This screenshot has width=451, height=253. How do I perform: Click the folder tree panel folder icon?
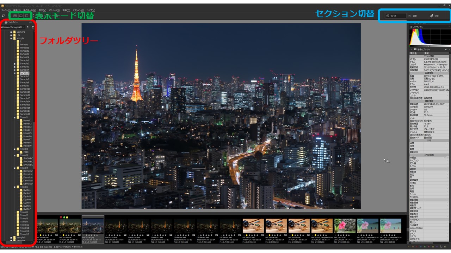(x=6, y=22)
